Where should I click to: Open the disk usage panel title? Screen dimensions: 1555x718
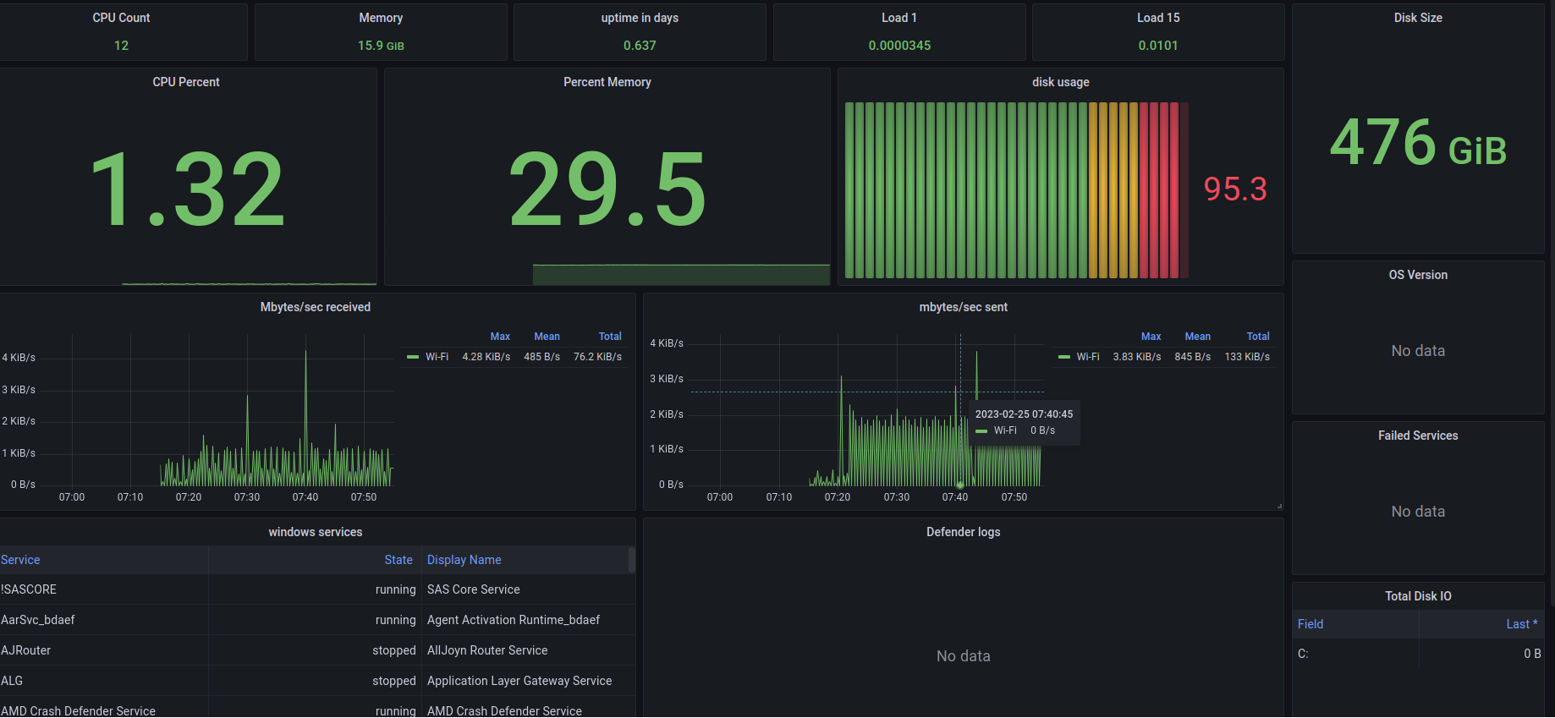point(1060,82)
